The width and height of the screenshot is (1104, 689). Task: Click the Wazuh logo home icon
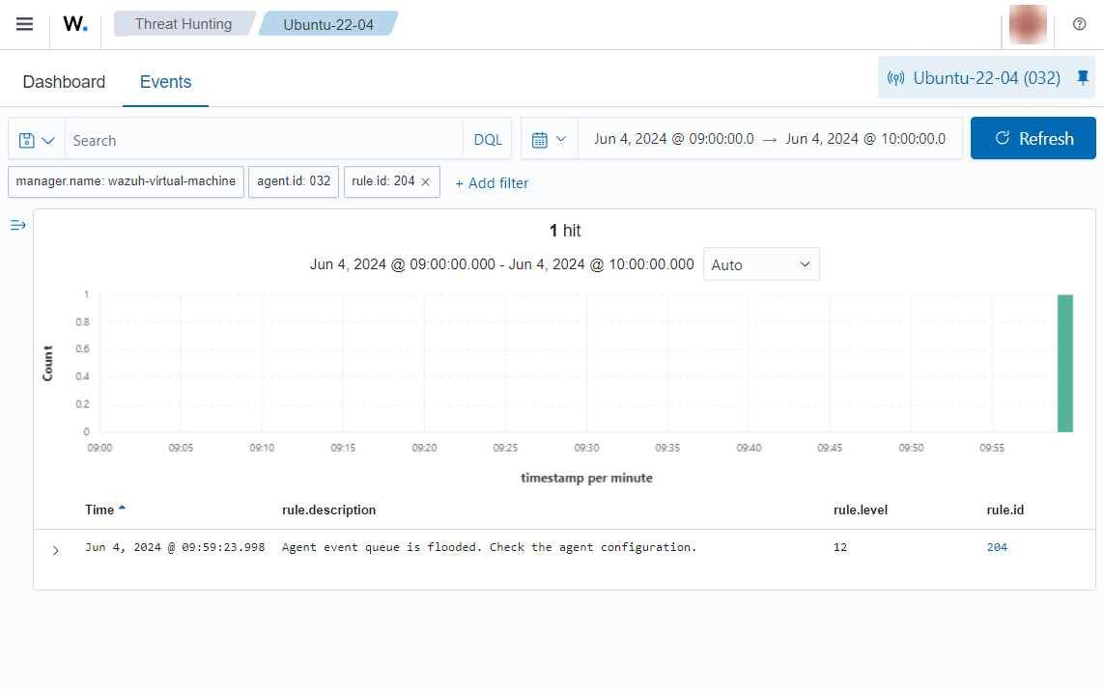pyautogui.click(x=75, y=24)
